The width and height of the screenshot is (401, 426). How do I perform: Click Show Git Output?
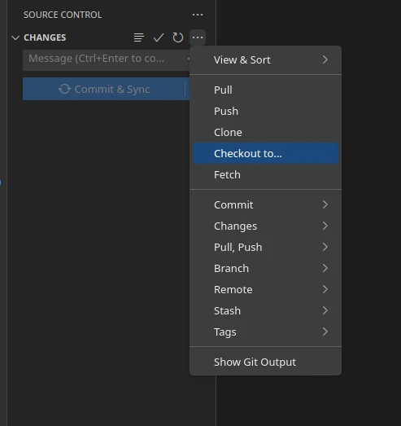point(265,362)
